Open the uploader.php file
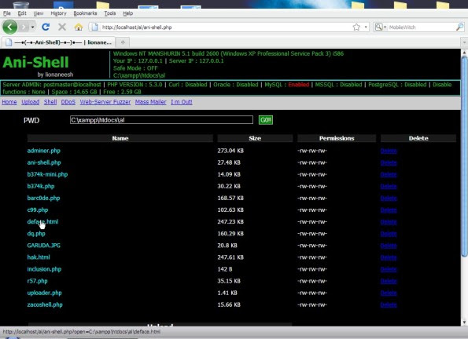 pos(45,293)
